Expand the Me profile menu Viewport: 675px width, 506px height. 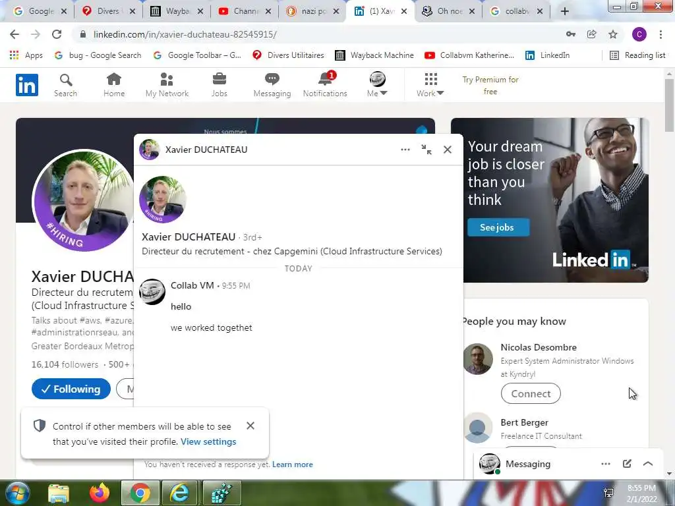pos(378,85)
